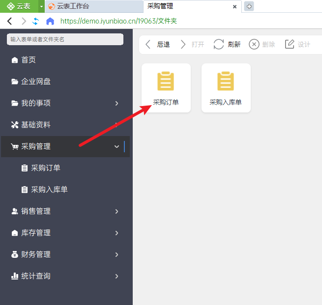Click the 库存管理 warehouse icon

click(x=15, y=233)
